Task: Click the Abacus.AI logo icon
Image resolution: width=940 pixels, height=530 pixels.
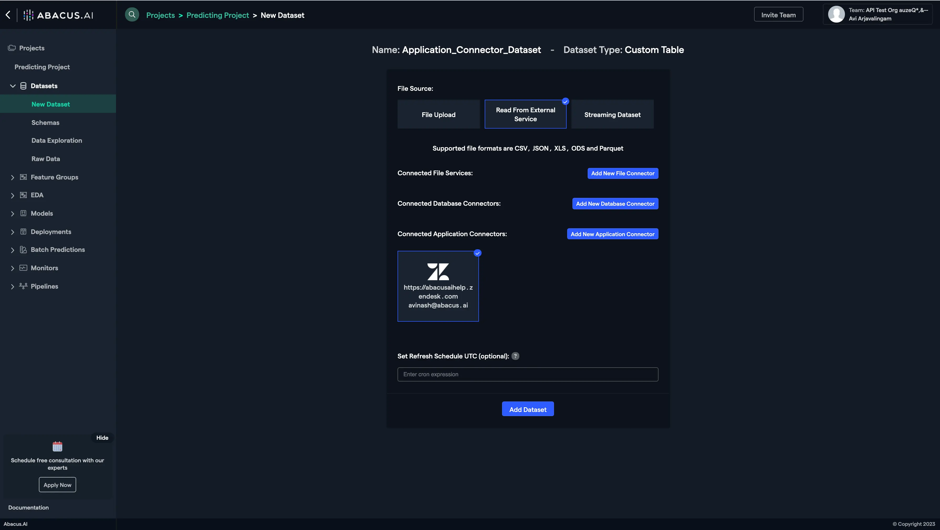Action: 28,14
